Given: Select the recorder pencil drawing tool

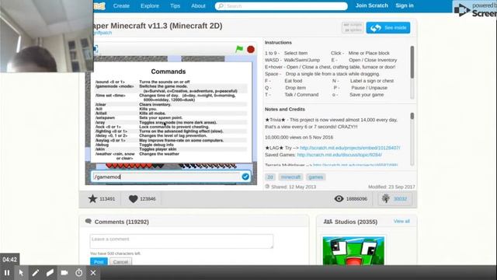Looking at the screenshot, I should click(x=35, y=273).
